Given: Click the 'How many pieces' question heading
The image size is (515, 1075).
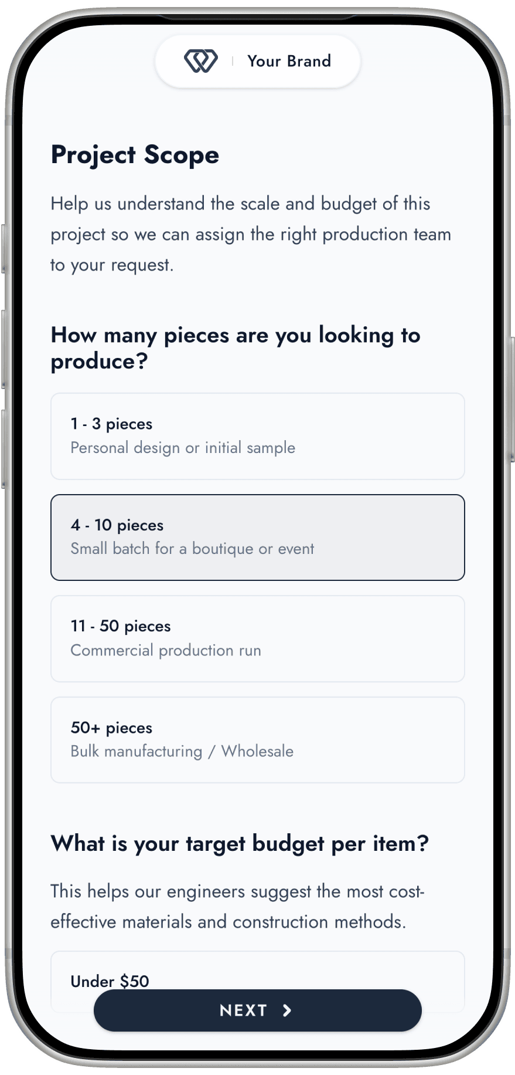Looking at the screenshot, I should click(235, 348).
